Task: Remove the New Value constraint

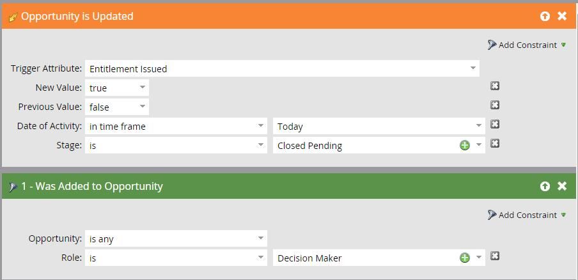Action: (x=495, y=86)
